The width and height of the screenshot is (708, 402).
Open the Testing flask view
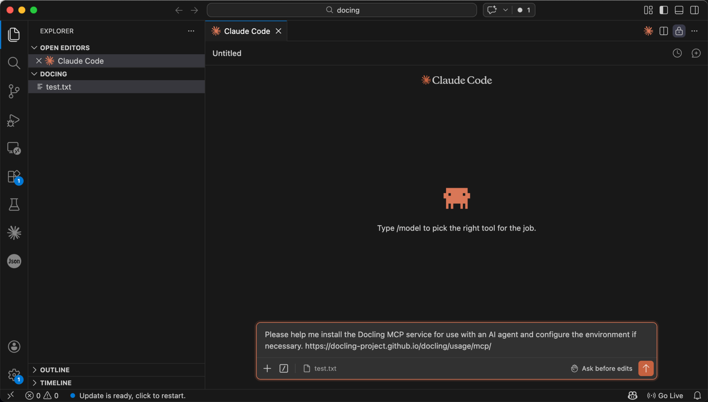[x=14, y=204]
